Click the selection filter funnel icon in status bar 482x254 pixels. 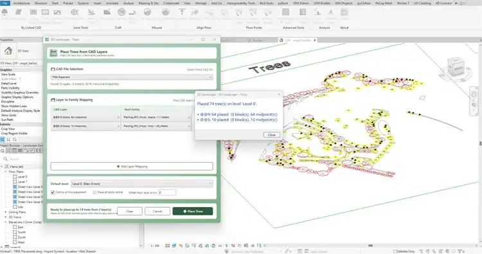click(x=460, y=251)
